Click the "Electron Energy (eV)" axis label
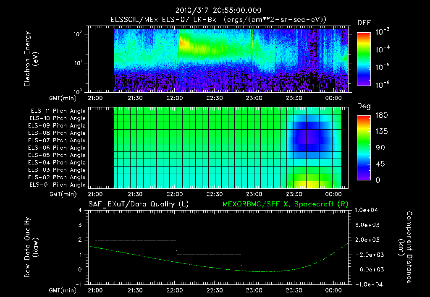This screenshot has height=297, width=430. 31,59
